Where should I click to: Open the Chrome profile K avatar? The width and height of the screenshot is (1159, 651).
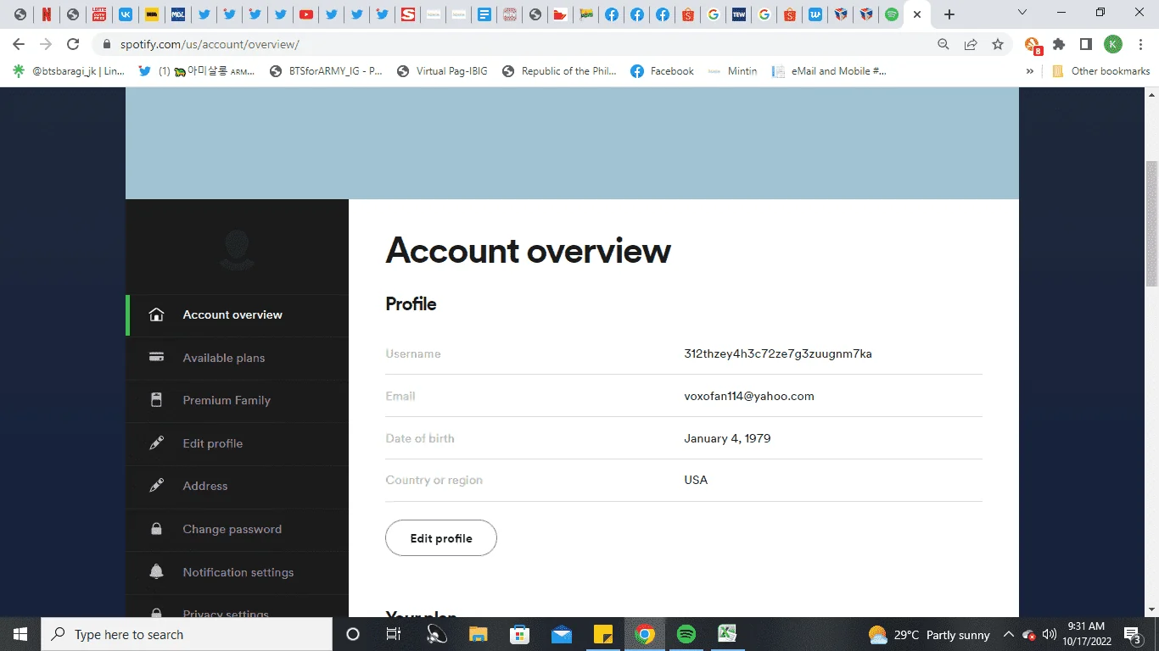[1112, 44]
